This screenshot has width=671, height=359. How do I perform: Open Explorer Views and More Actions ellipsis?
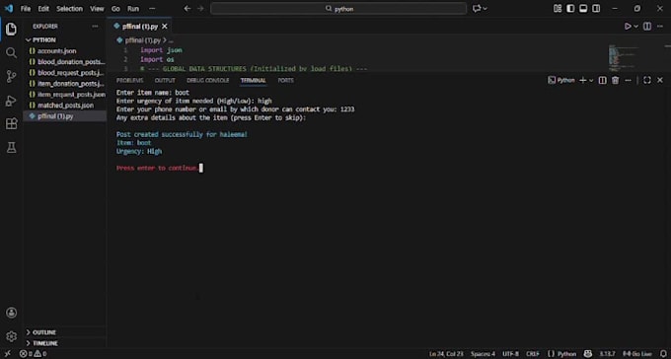(95, 27)
